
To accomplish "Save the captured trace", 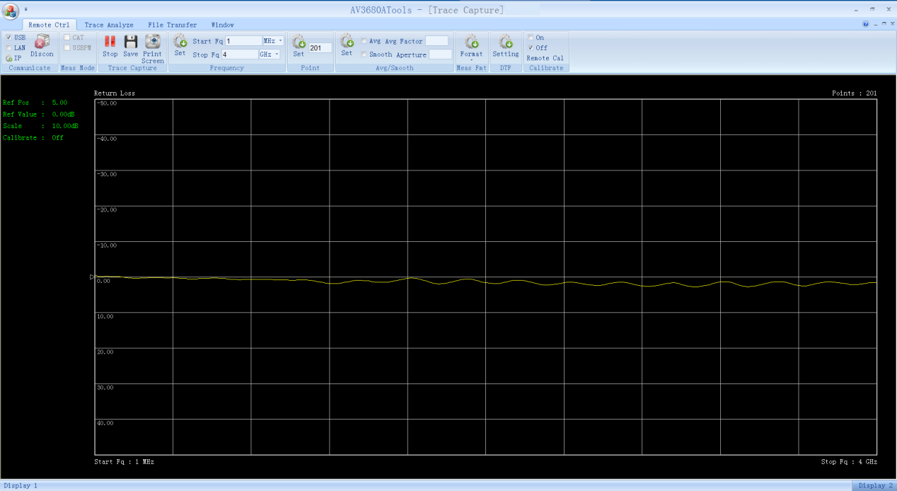I will click(131, 42).
